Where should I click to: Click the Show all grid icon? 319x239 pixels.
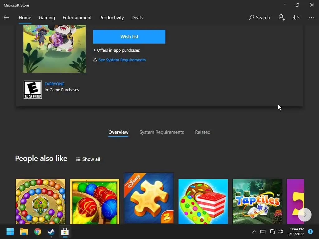[78, 159]
